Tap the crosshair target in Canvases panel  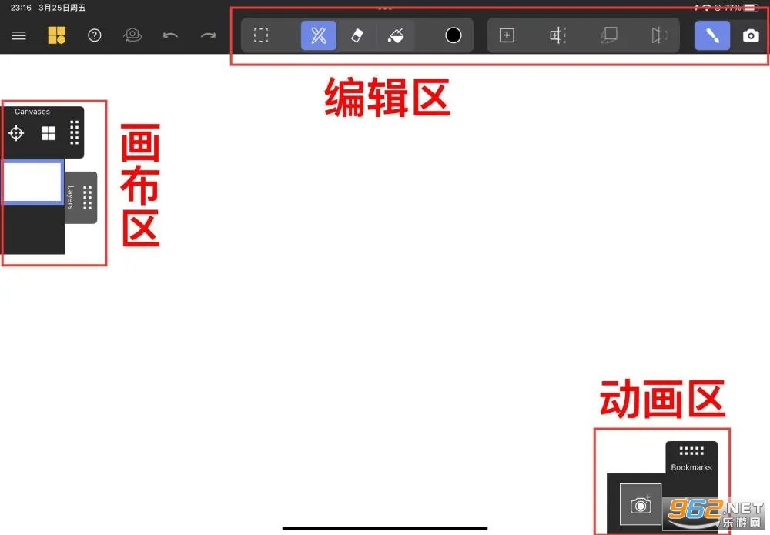pyautogui.click(x=16, y=133)
